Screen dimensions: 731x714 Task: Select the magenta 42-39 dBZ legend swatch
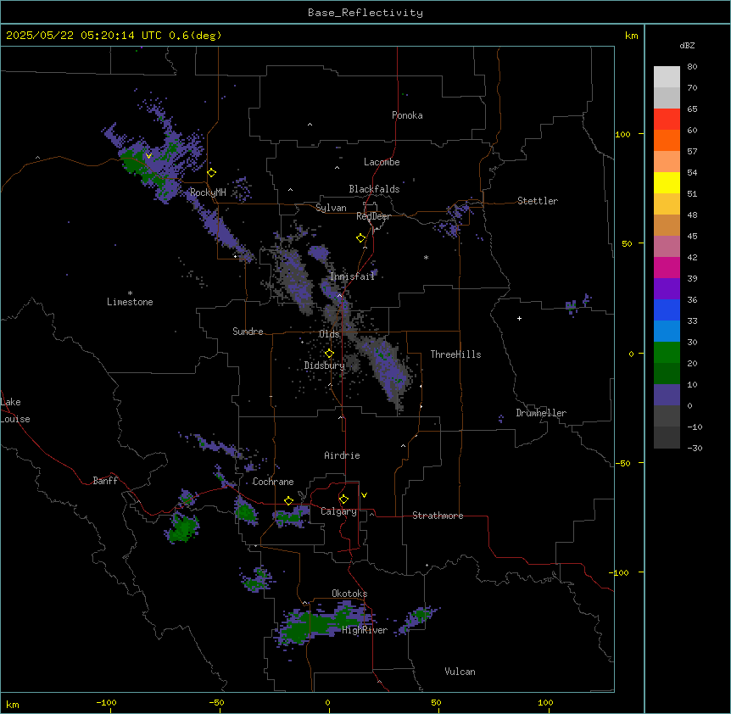point(667,267)
